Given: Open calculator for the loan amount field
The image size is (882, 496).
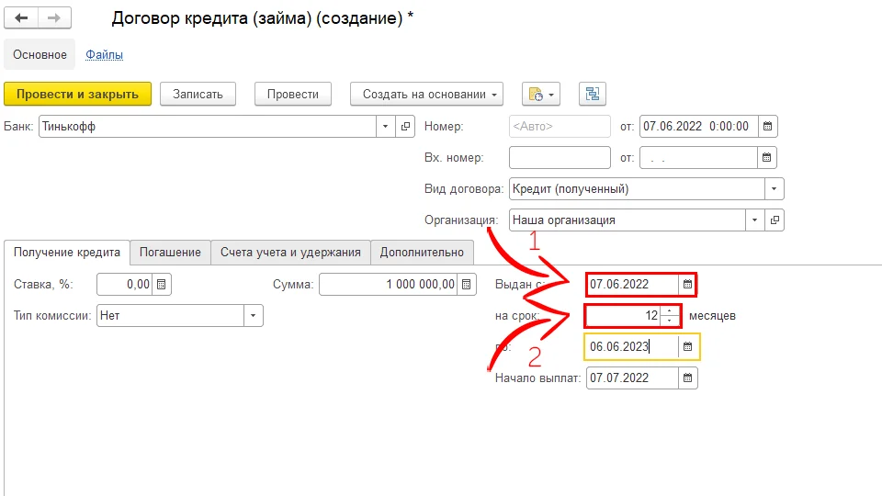Looking at the screenshot, I should click(x=467, y=285).
